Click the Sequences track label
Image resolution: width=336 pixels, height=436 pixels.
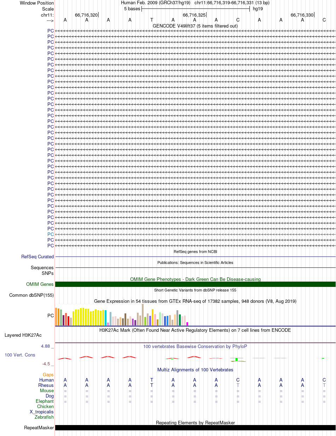click(42, 268)
